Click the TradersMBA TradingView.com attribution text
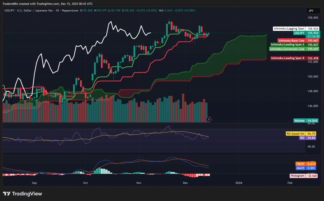The image size is (324, 201). tap(47, 3)
